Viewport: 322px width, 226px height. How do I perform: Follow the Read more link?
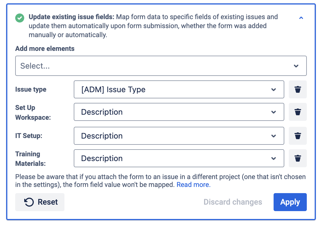point(193,185)
